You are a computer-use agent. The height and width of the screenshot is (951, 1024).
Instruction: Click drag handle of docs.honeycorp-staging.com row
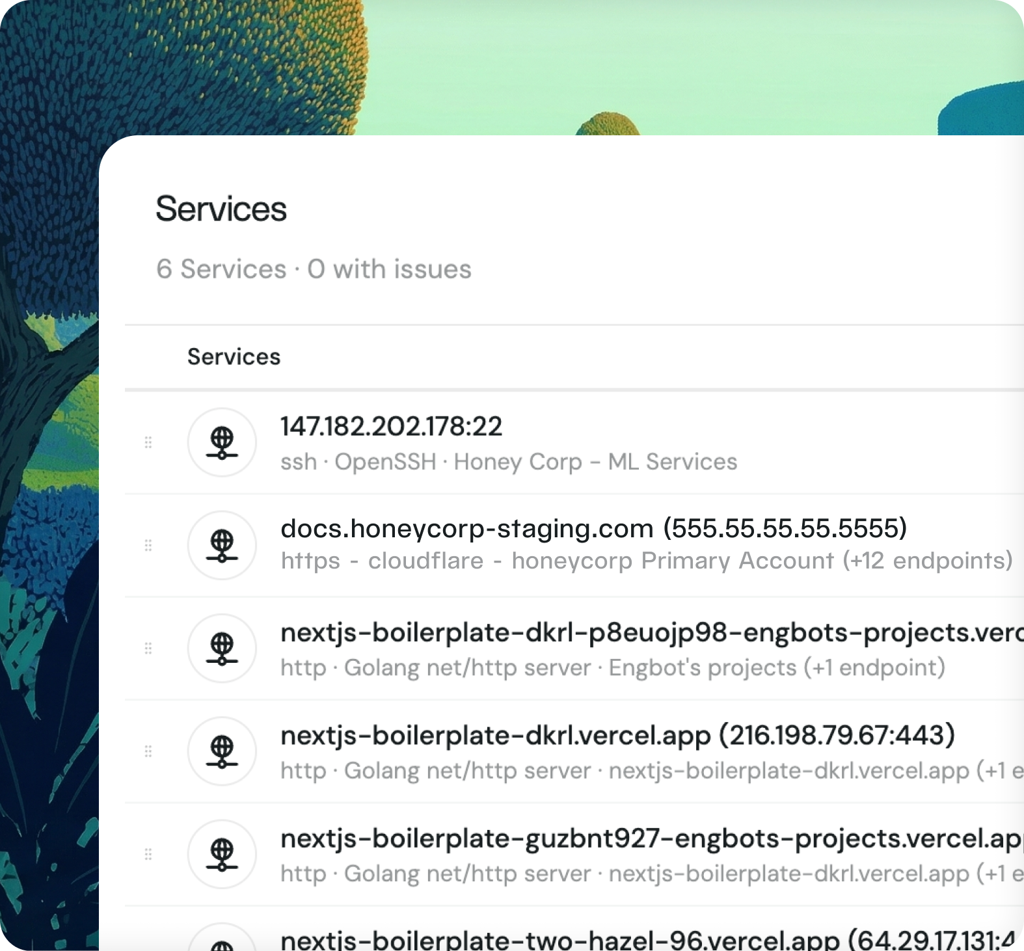coord(148,545)
